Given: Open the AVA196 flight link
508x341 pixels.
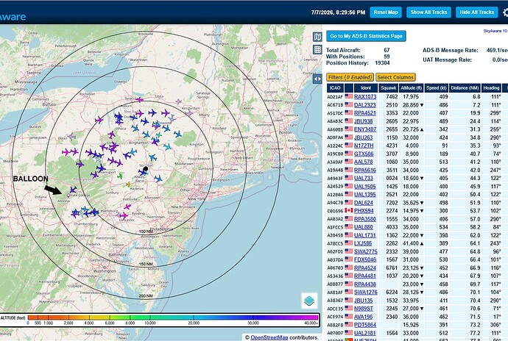Looking at the screenshot, I should [363, 317].
